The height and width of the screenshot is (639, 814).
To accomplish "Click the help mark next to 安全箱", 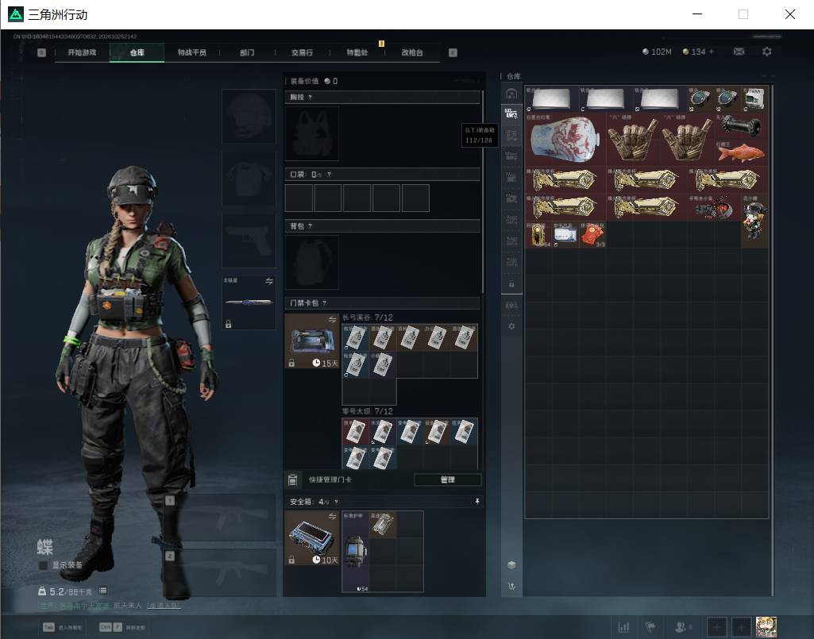I will click(x=336, y=502).
